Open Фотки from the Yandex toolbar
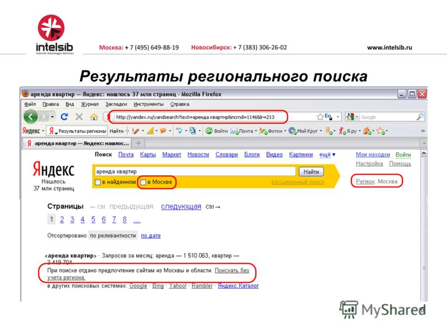This screenshot has height=335, width=447. [x=270, y=131]
